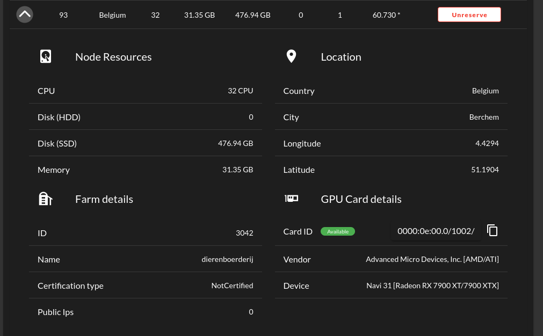
Task: Click the Unreserve action for node 93
Action: tap(469, 14)
